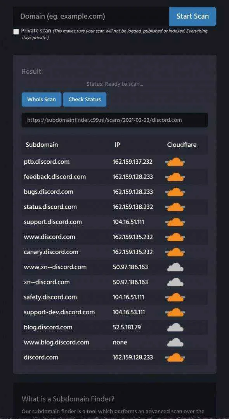Click Cloudflare icon for canary.discord.com
Screen dimensions: 229x419
click(175, 252)
